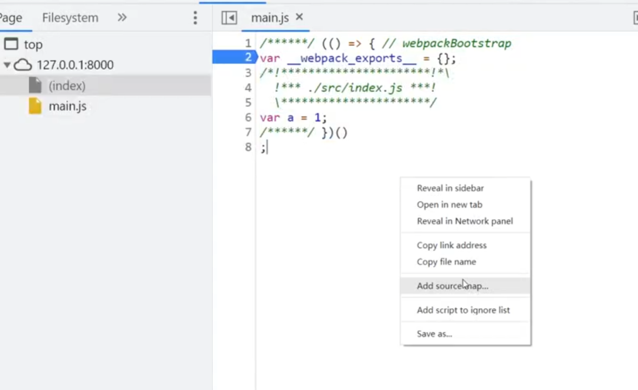Toggle the navigator sidebar icon
Image resolution: width=638 pixels, height=390 pixels.
pyautogui.click(x=229, y=18)
